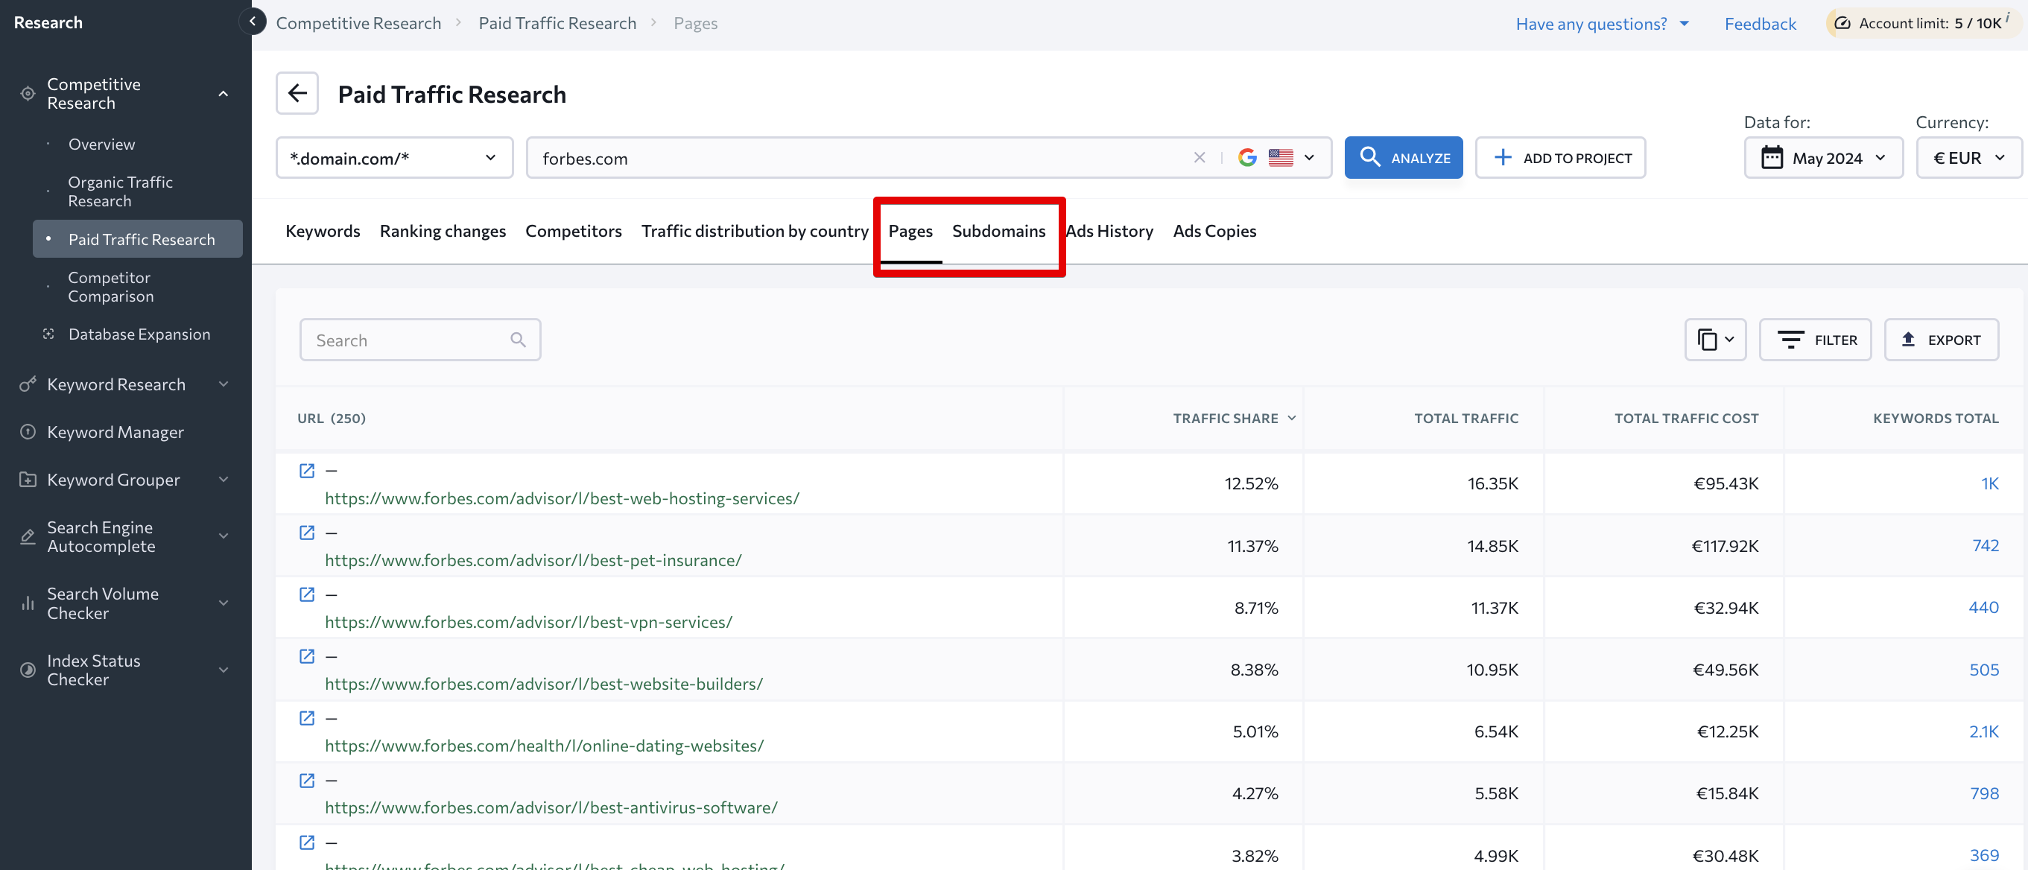2028x870 pixels.
Task: Open the 2.1K keywords total link
Action: pos(1984,731)
